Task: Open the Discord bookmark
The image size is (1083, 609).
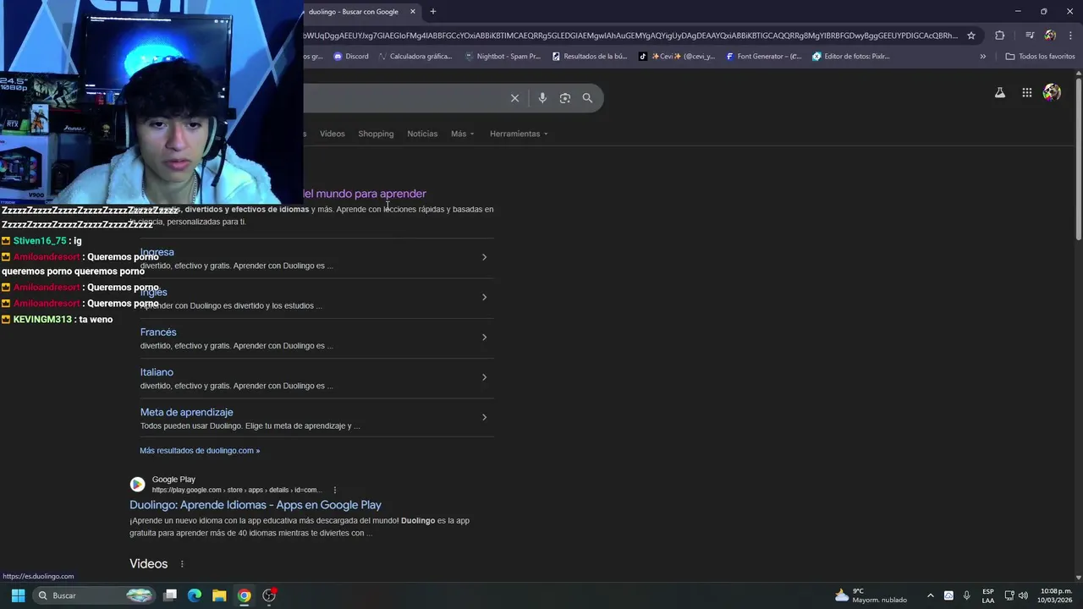Action: [x=351, y=57]
